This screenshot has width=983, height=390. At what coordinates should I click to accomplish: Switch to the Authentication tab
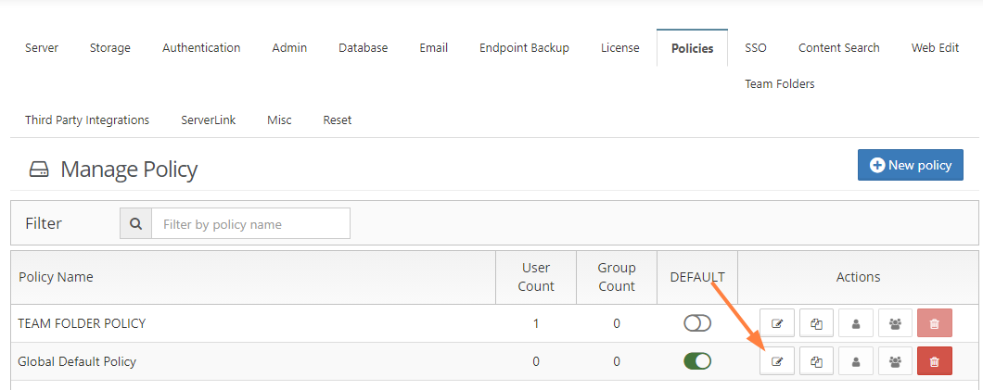point(201,48)
